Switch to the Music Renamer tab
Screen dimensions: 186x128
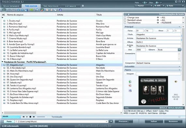click(11, 6)
